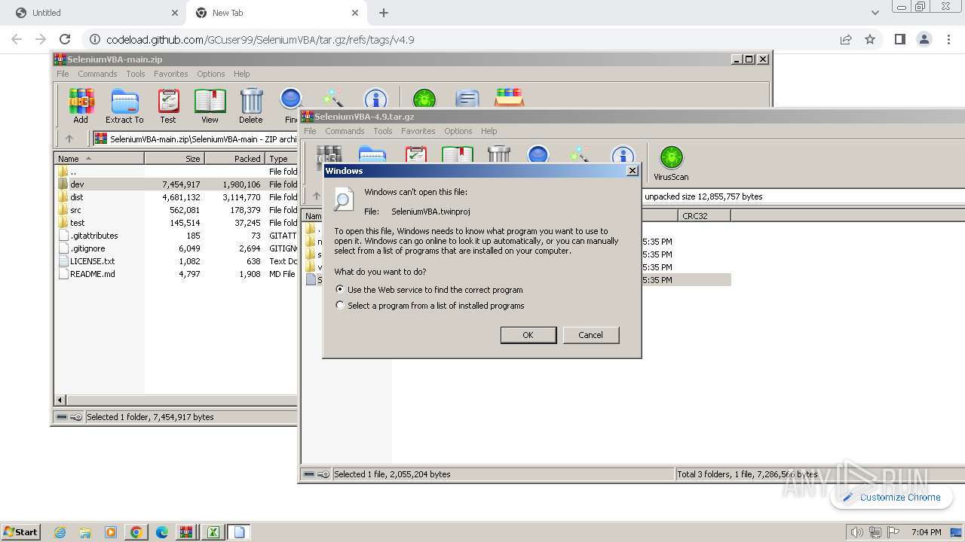Open Chrome three-dot menu

tap(948, 39)
